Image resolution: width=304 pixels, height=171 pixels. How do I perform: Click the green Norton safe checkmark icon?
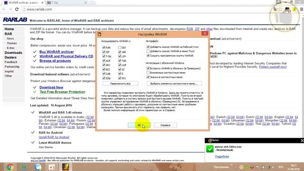coord(210,149)
